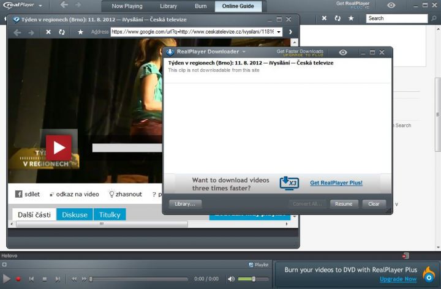Mute audio with the speaker icon
The height and width of the screenshot is (289, 441).
[231, 279]
